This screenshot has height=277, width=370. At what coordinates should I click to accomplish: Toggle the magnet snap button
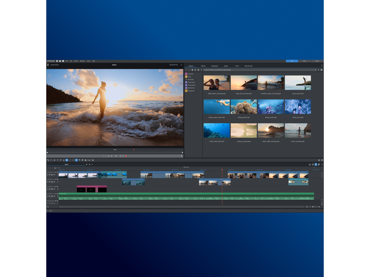(67, 160)
